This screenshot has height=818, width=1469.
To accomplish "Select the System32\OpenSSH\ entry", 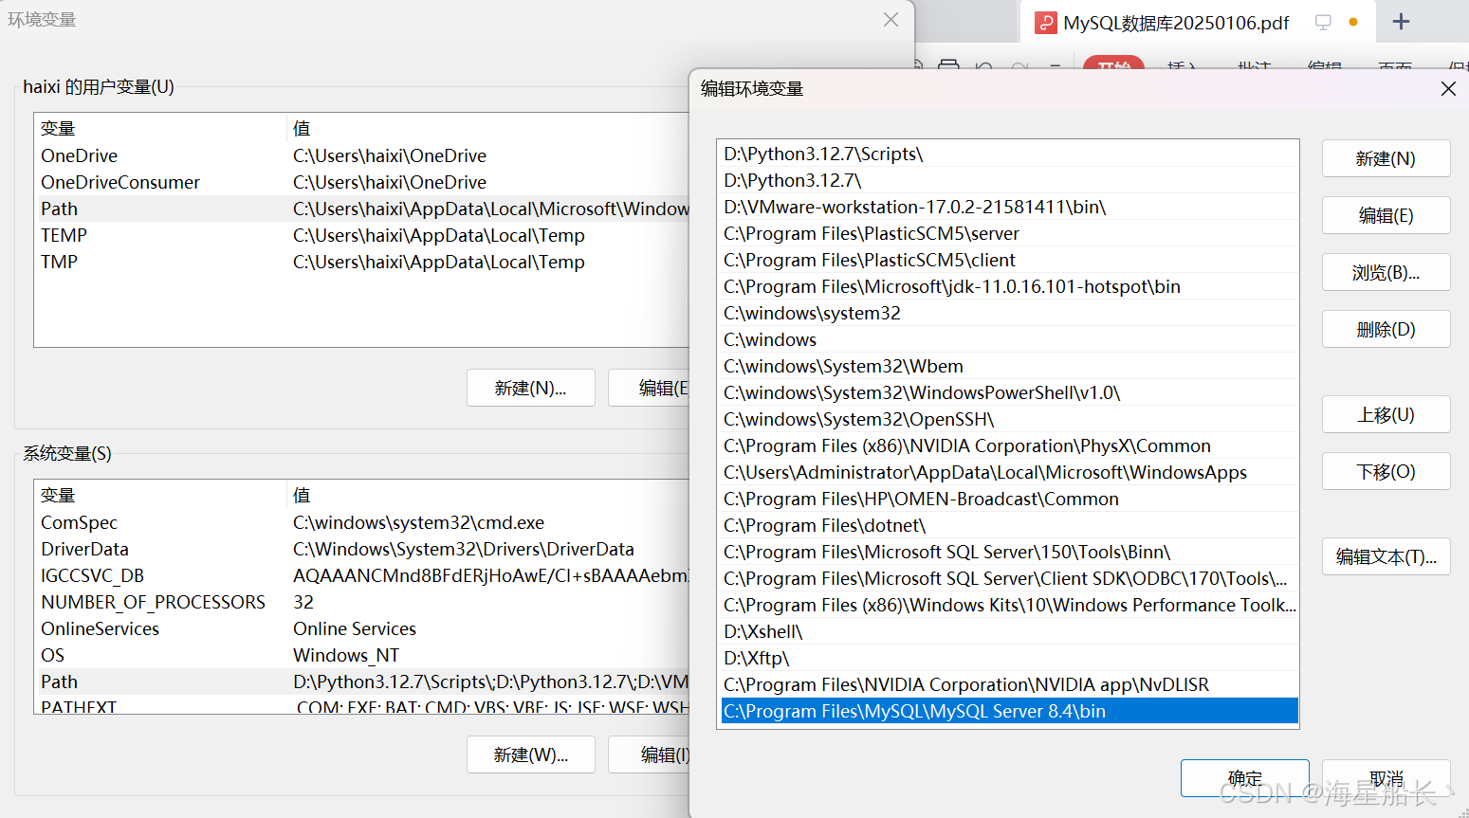I will (1009, 419).
